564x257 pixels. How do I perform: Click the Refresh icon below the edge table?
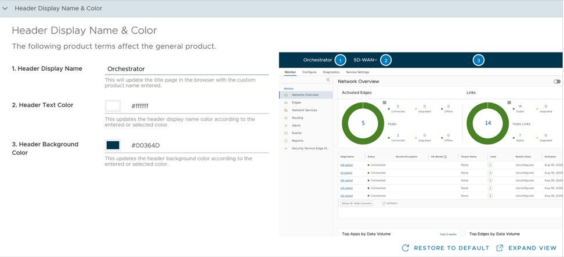point(384,204)
